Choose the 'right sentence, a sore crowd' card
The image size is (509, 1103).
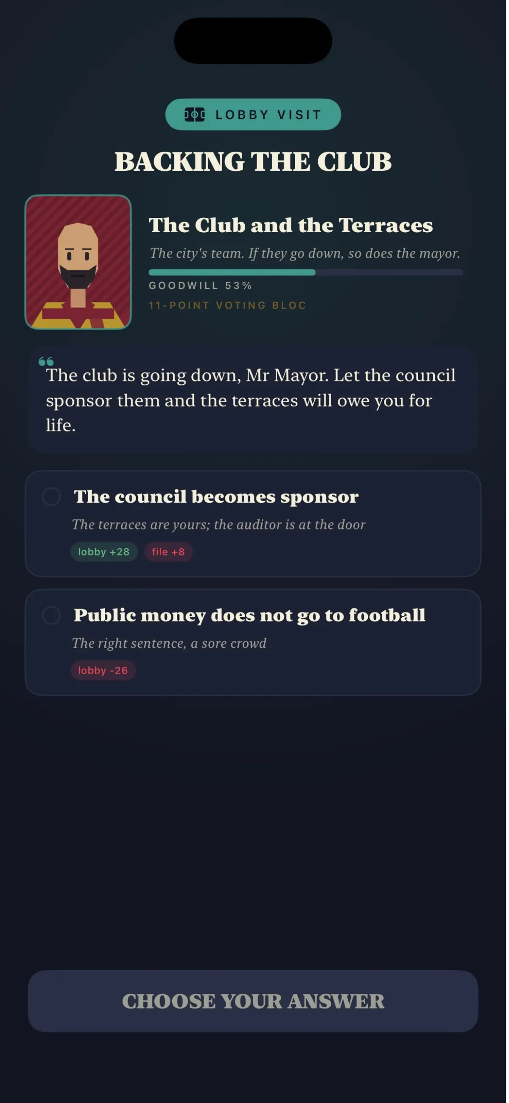[x=253, y=643]
